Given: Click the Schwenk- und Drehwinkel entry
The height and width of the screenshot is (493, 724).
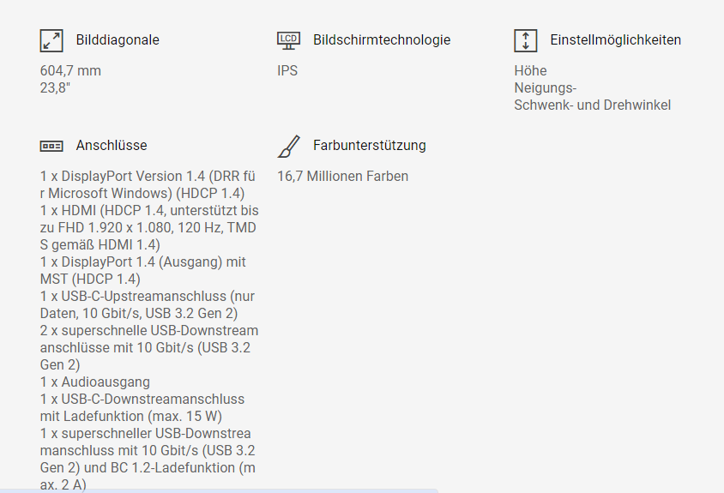Looking at the screenshot, I should 592,105.
